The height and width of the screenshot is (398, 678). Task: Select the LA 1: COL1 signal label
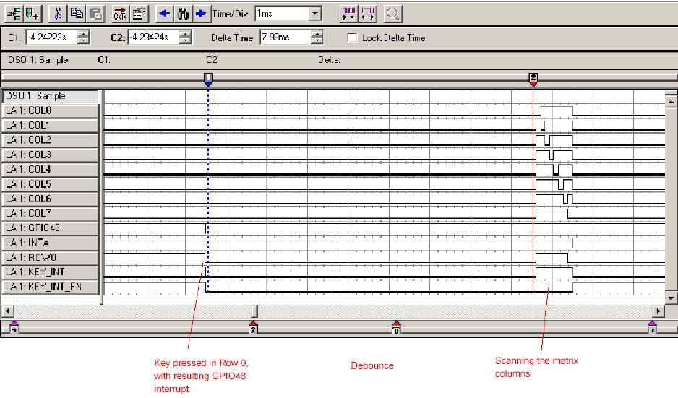tap(51, 126)
